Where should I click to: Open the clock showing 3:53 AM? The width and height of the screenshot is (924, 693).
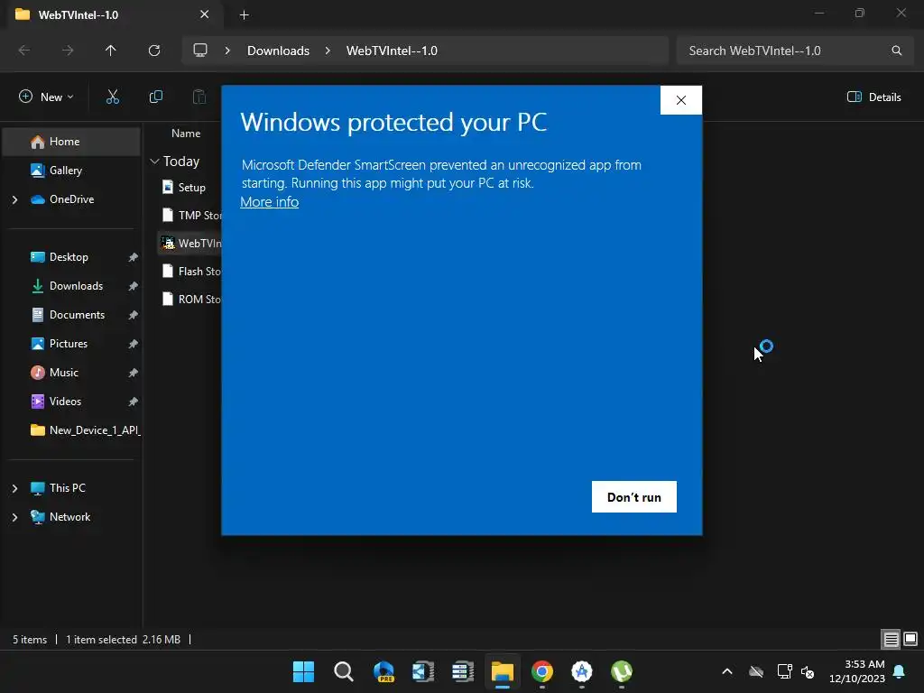pyautogui.click(x=857, y=671)
